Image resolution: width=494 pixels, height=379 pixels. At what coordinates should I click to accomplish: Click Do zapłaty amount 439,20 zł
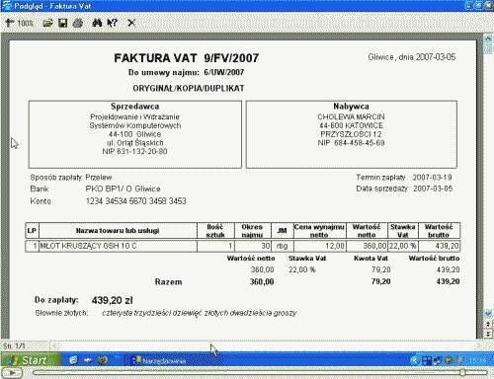point(113,300)
